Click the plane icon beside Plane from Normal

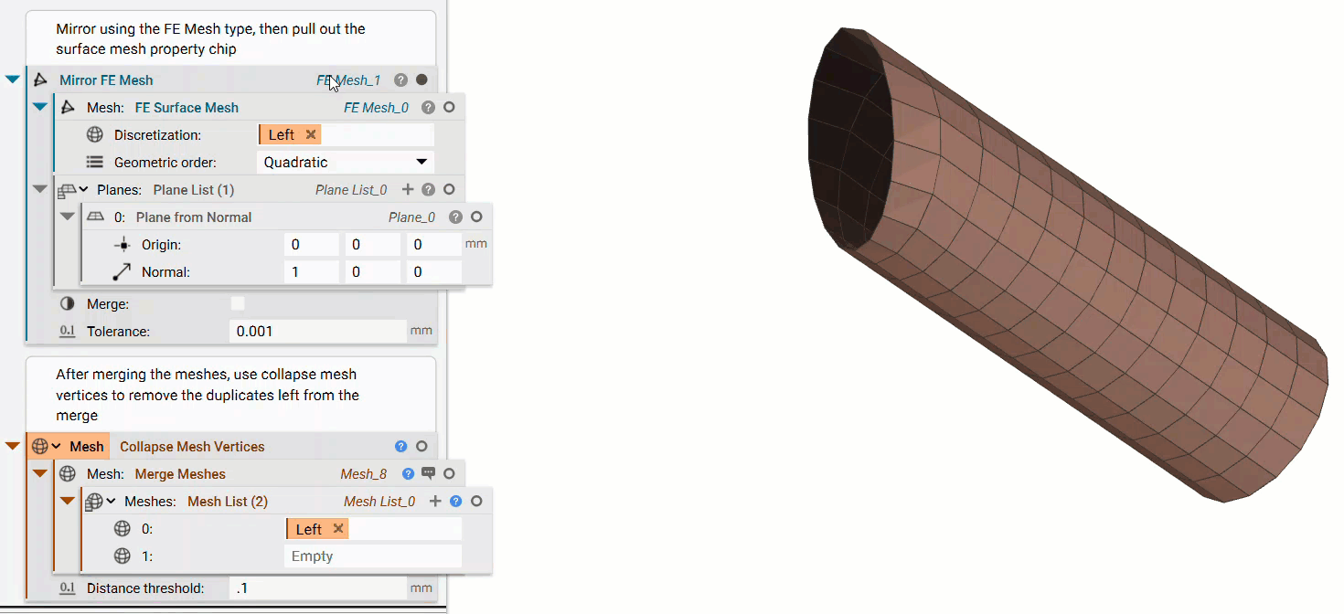pos(94,217)
